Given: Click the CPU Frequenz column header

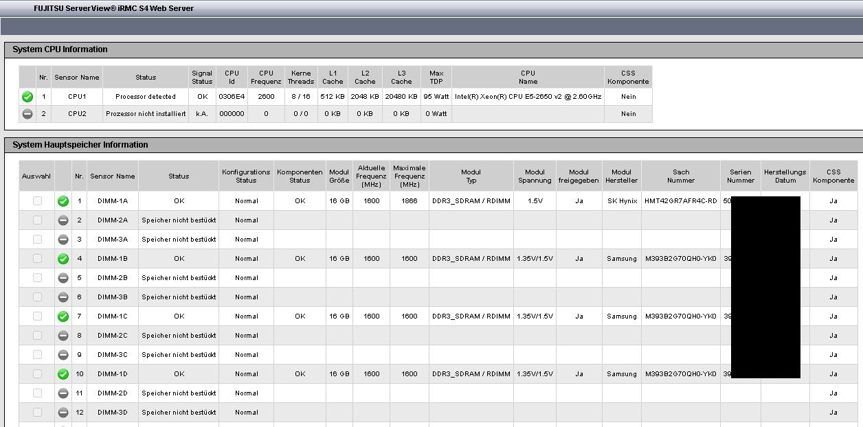Looking at the screenshot, I should 266,77.
